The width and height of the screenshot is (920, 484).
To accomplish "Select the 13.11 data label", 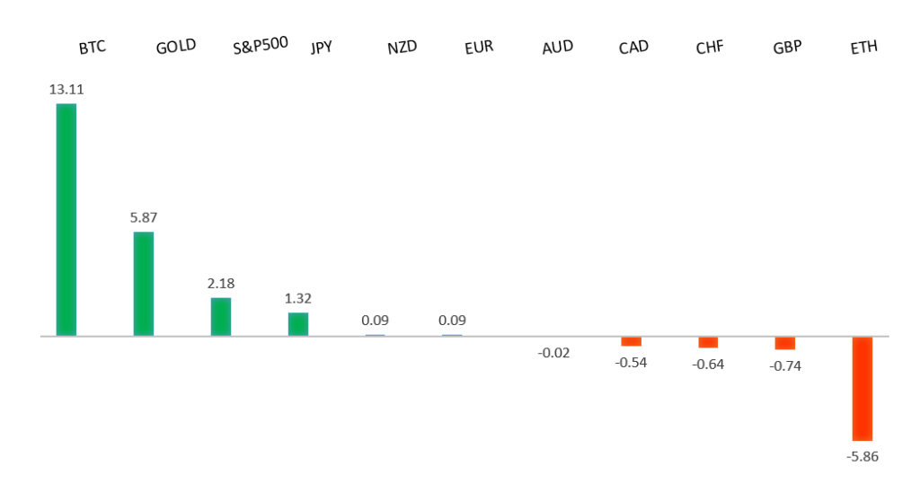I will 66,89.
